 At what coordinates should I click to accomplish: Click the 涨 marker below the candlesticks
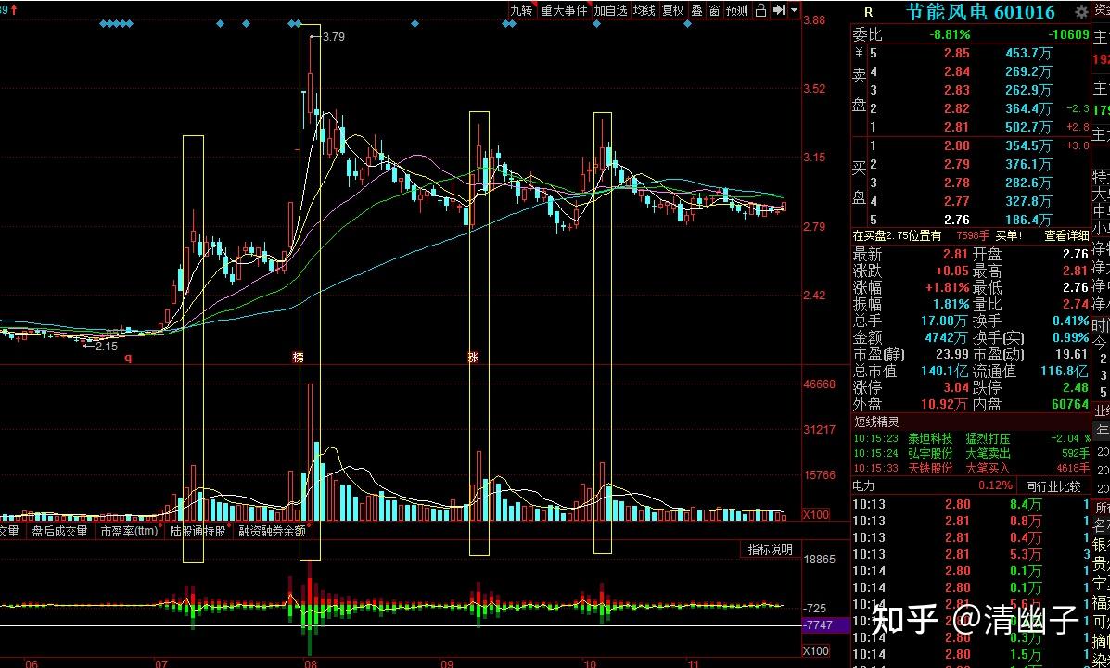[473, 358]
